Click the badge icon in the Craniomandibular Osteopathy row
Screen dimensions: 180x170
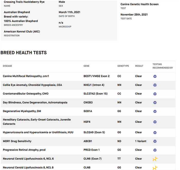pos(155,94)
